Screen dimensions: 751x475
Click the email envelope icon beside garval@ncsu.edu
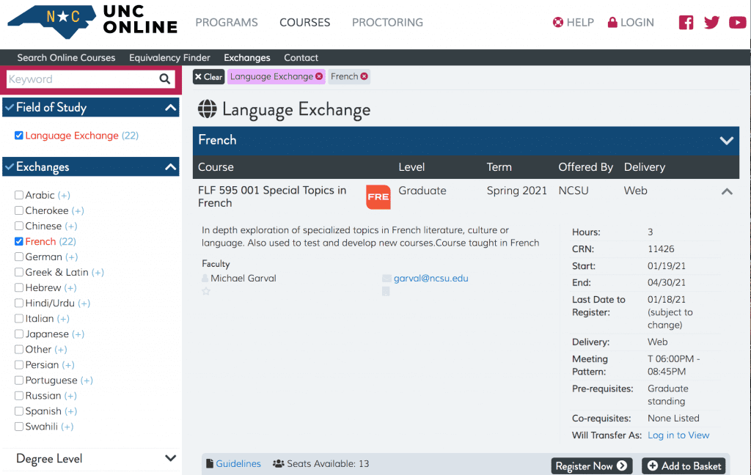[x=387, y=279]
